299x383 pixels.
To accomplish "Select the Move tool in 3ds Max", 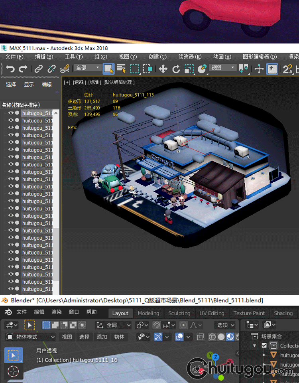I will [x=163, y=69].
